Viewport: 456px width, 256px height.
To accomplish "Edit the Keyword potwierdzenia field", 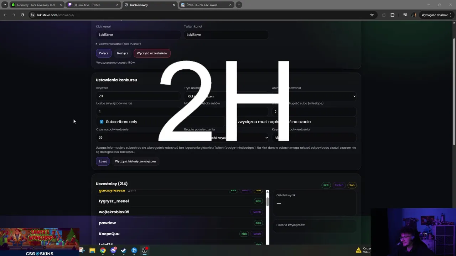I will (314, 137).
